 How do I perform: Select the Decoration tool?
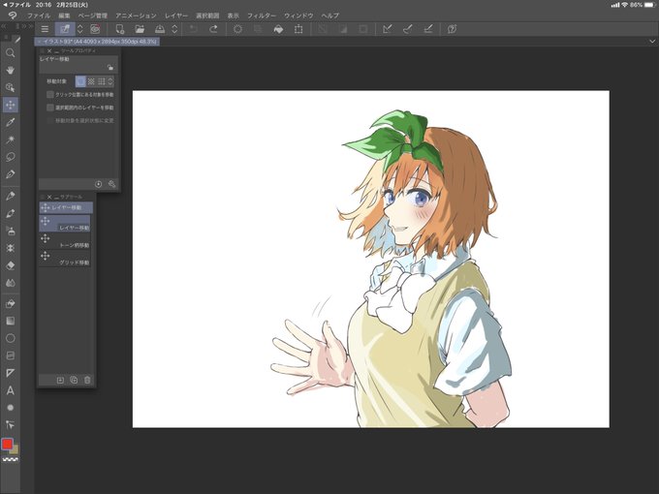pyautogui.click(x=11, y=248)
